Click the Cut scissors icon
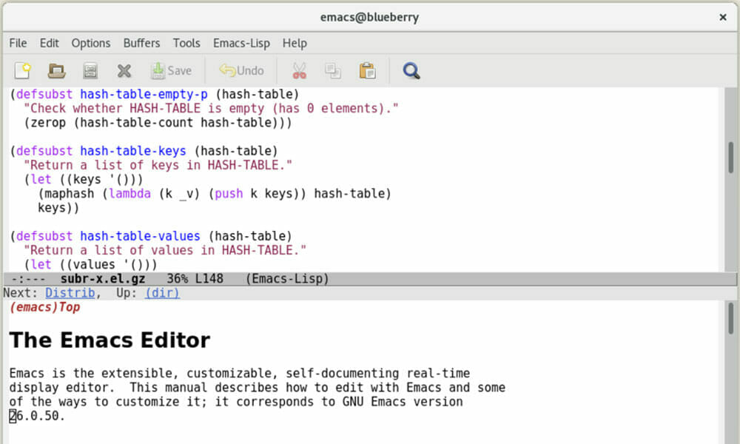740x444 pixels. [x=299, y=71]
